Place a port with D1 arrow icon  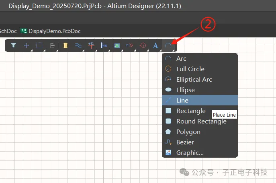(x=130, y=45)
